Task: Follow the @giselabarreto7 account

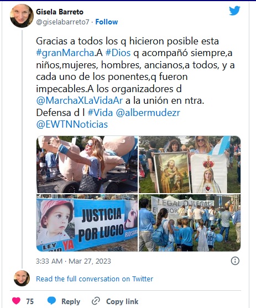Action: coord(107,22)
